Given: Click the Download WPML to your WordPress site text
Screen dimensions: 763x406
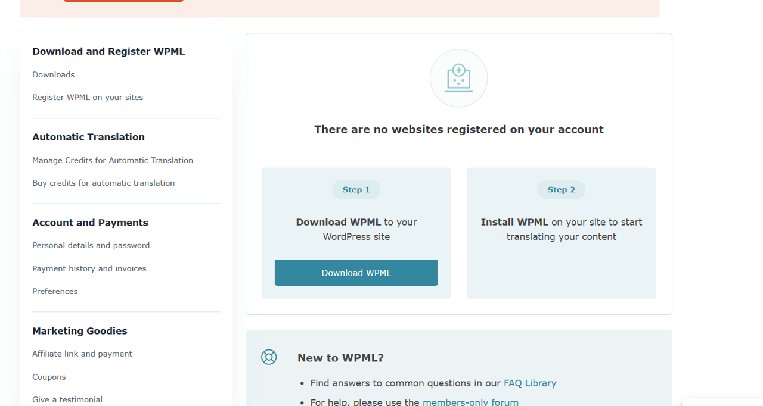Looking at the screenshot, I should pos(356,229).
